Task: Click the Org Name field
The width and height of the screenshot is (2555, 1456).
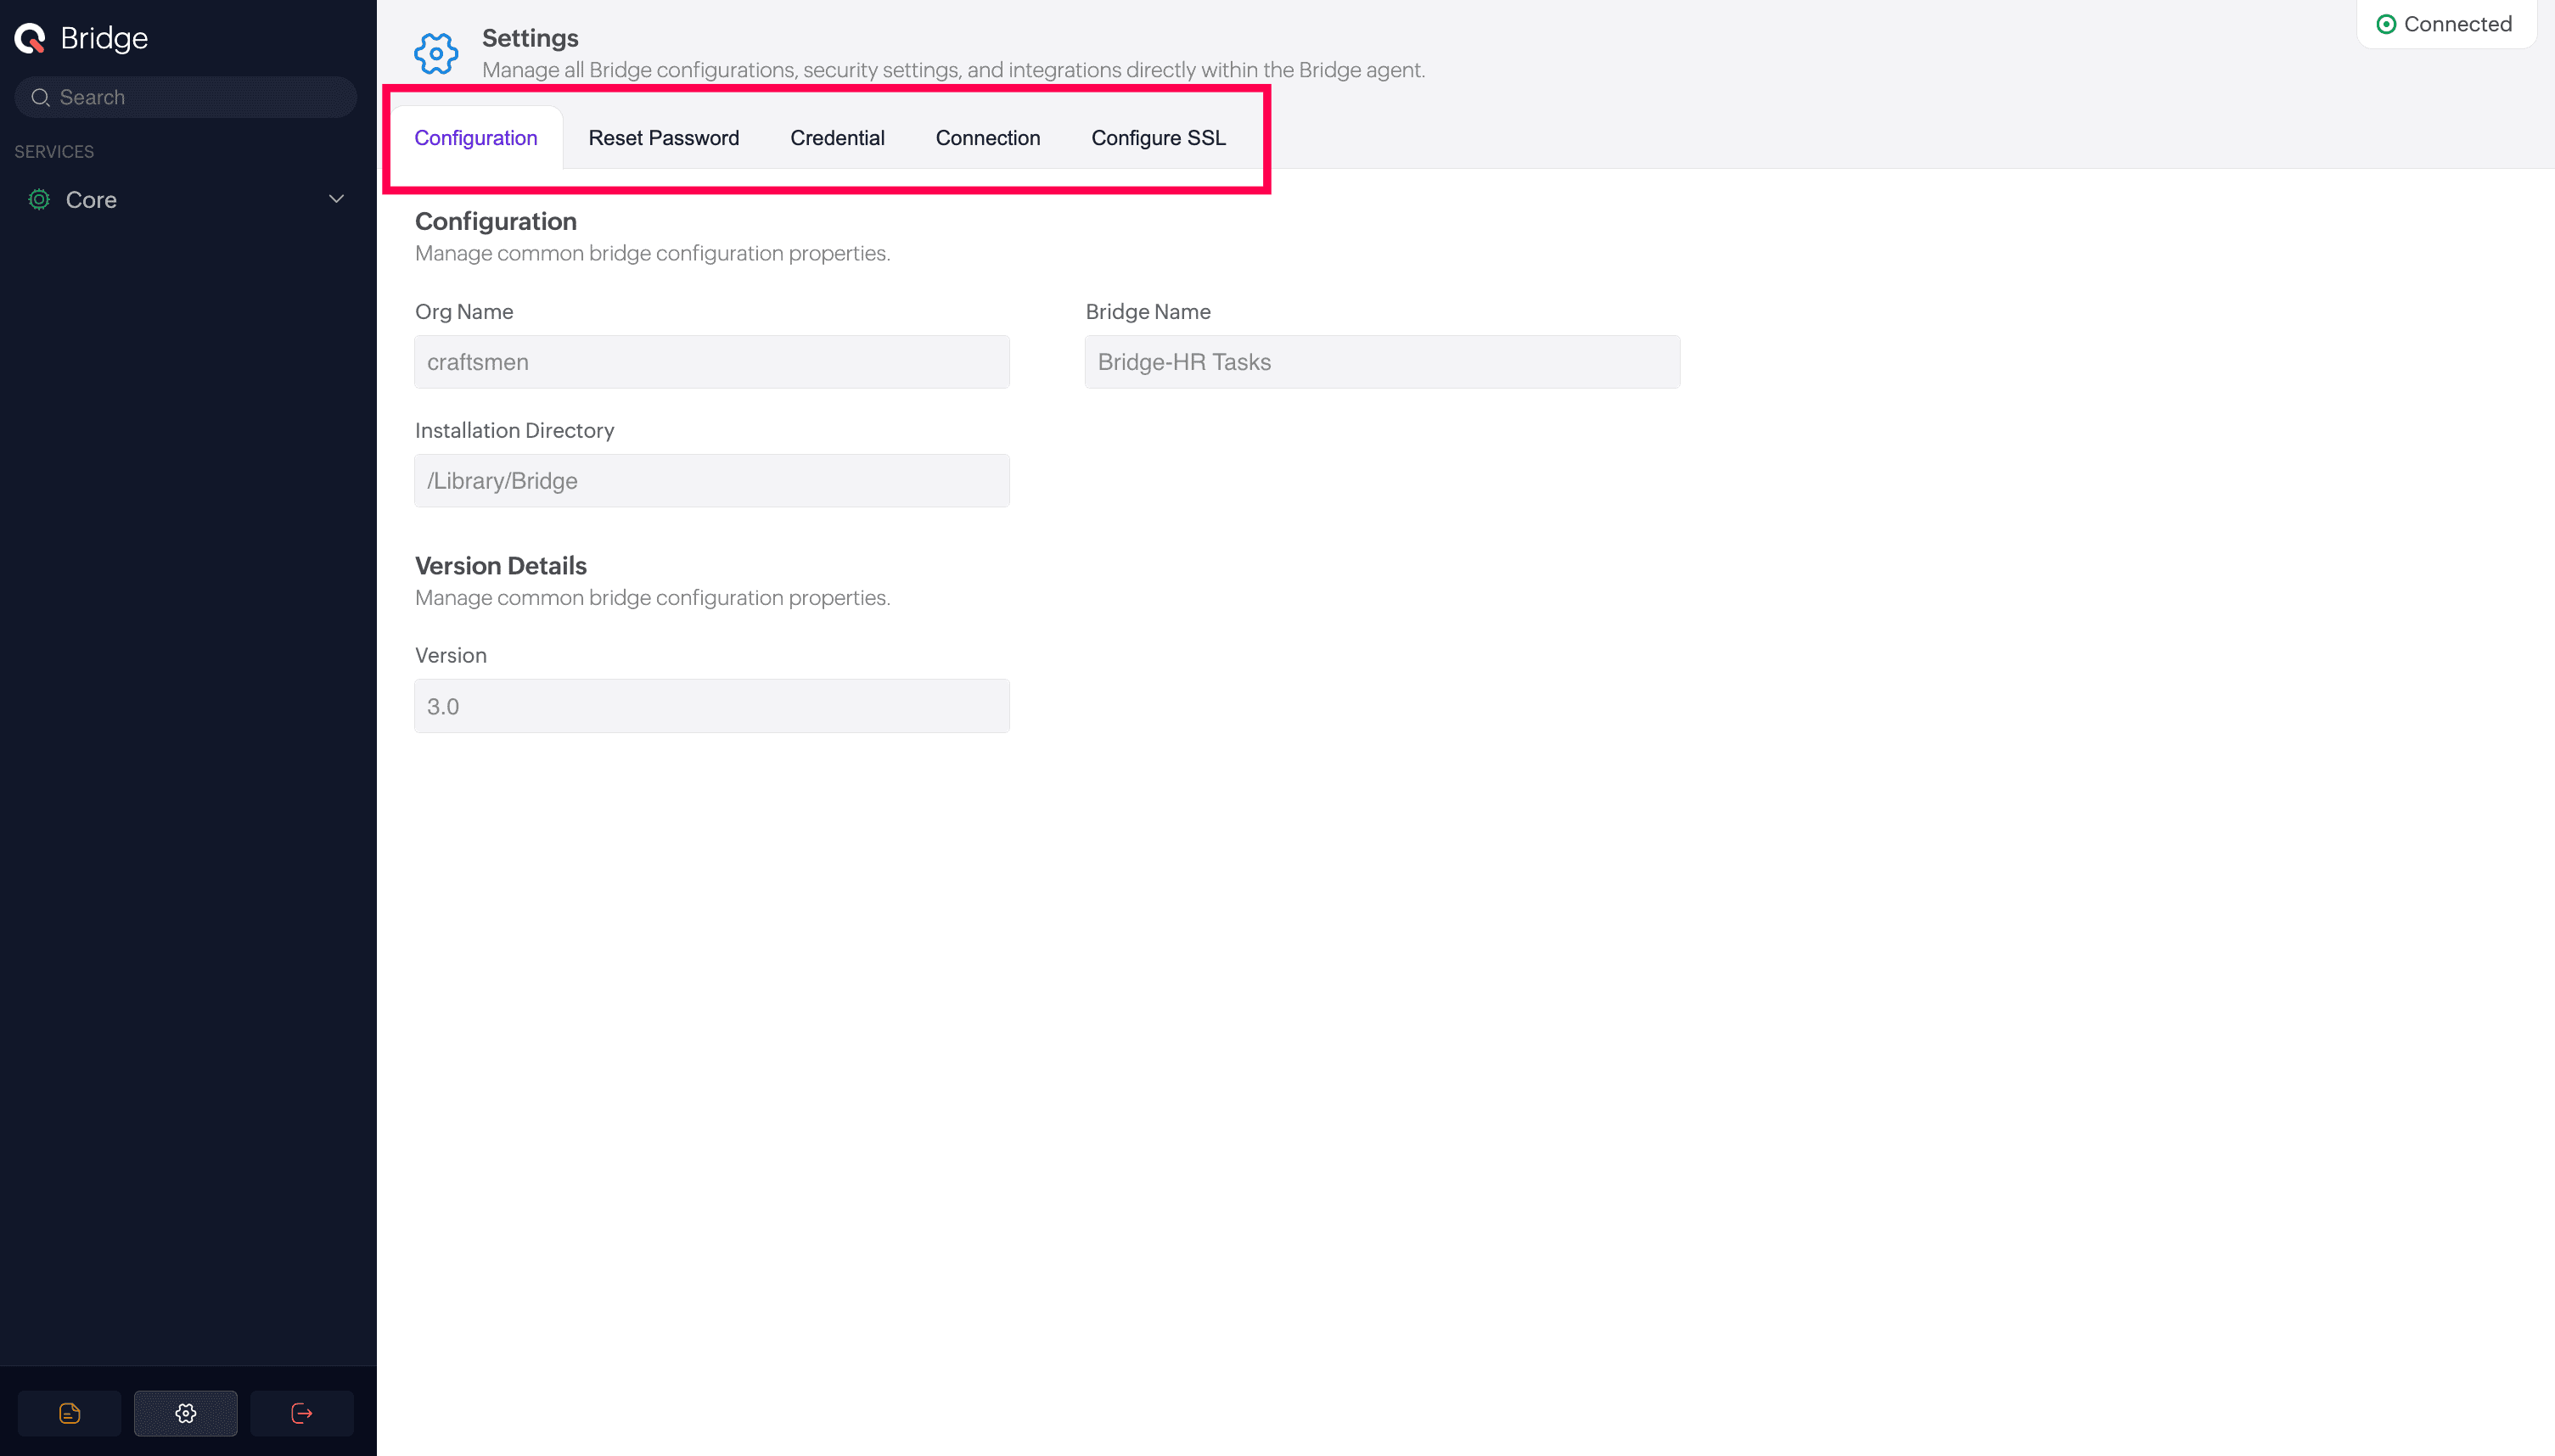Action: (711, 362)
